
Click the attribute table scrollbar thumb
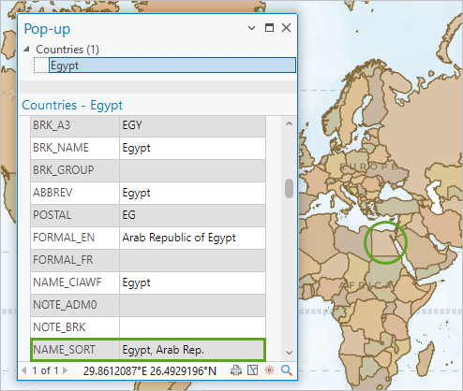click(289, 188)
